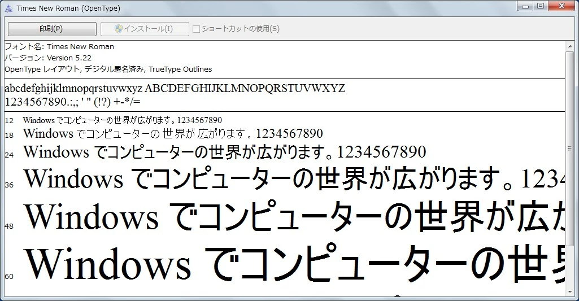Maximize the font viewer window

[541, 6]
